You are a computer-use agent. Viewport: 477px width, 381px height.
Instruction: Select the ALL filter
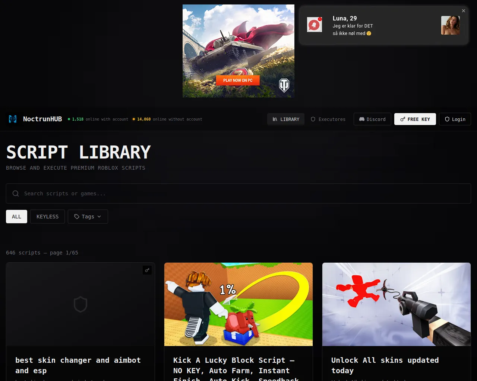point(16,217)
